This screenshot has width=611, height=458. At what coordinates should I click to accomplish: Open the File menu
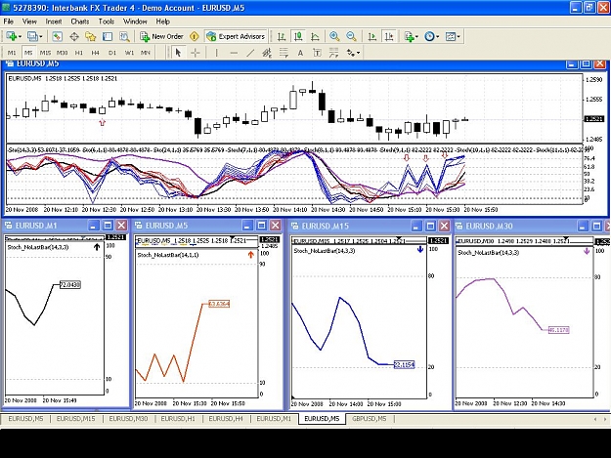pos(8,21)
